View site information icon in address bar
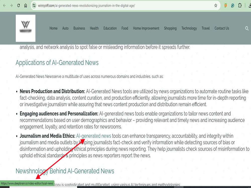 [34, 6]
